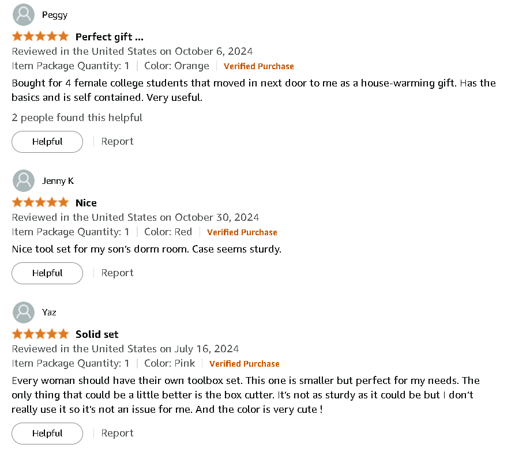The height and width of the screenshot is (452, 530).
Task: Open the "Solid set" review title
Action: tap(97, 334)
